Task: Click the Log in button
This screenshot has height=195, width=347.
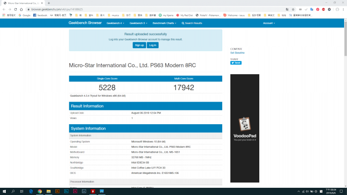Action: (152, 45)
